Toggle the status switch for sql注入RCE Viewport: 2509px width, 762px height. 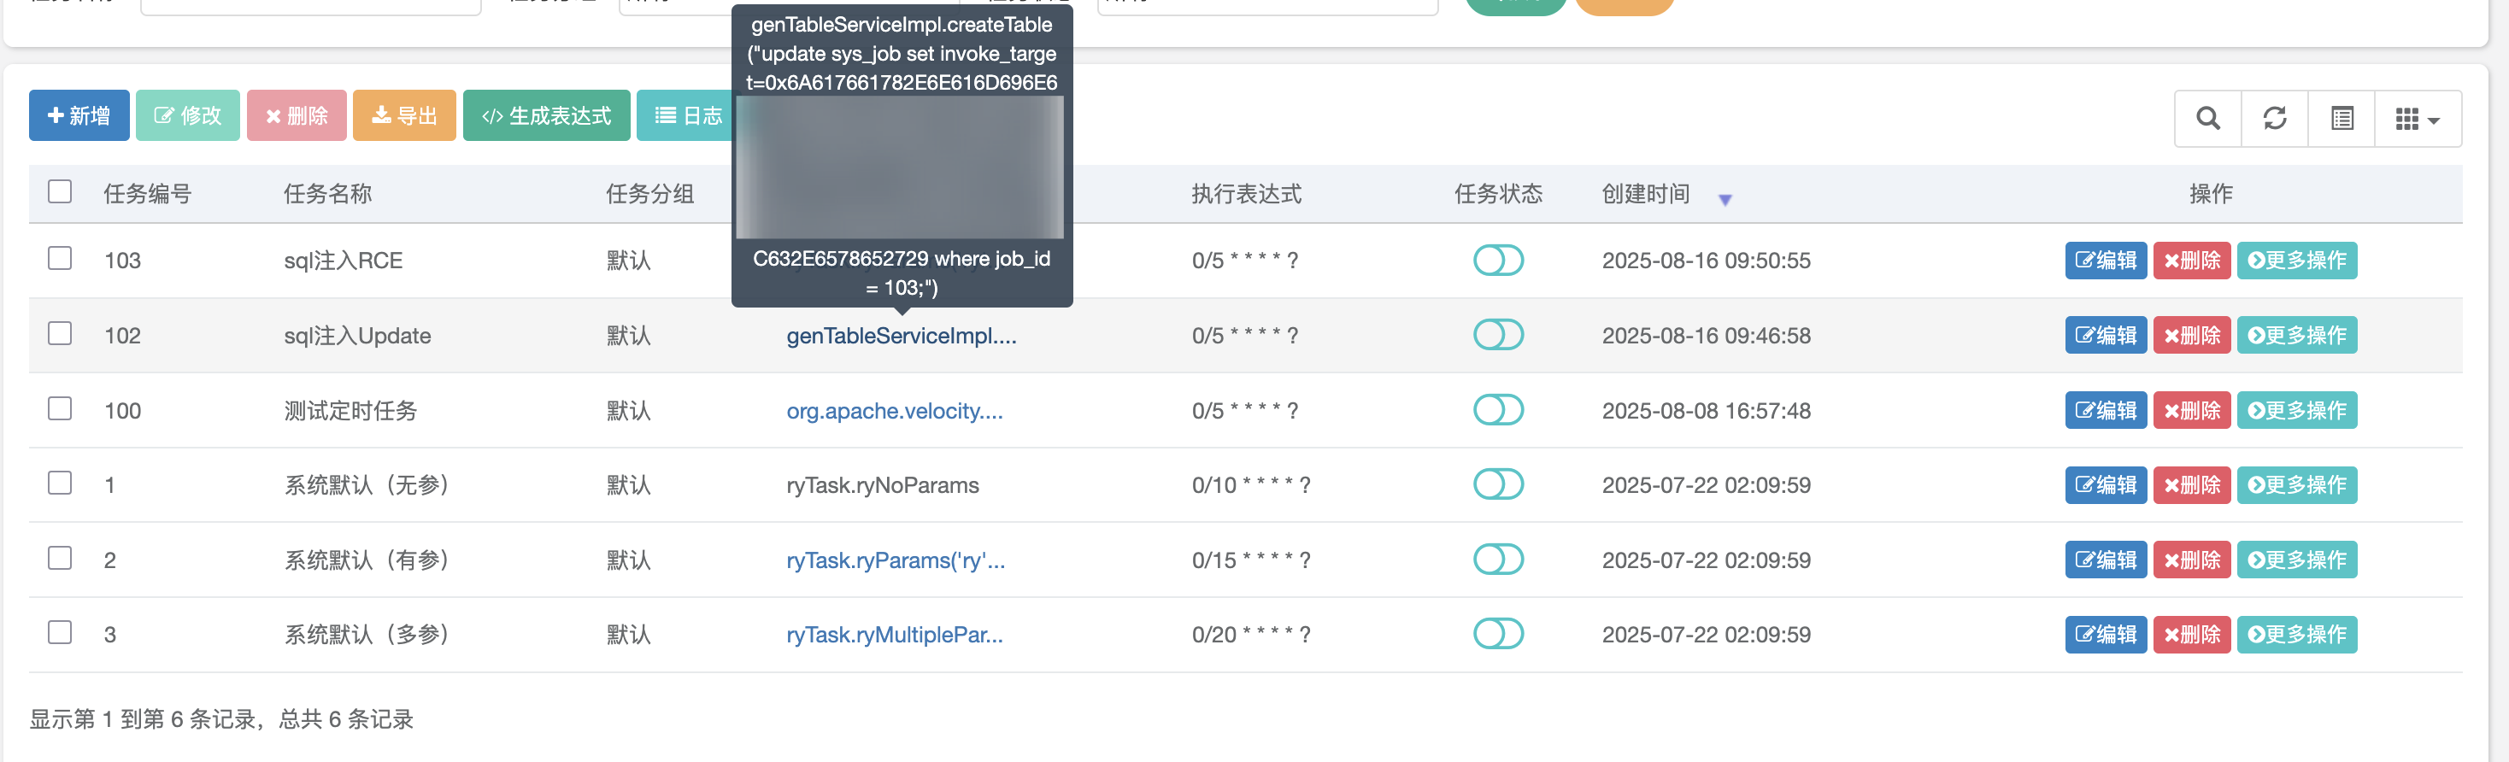[1498, 260]
